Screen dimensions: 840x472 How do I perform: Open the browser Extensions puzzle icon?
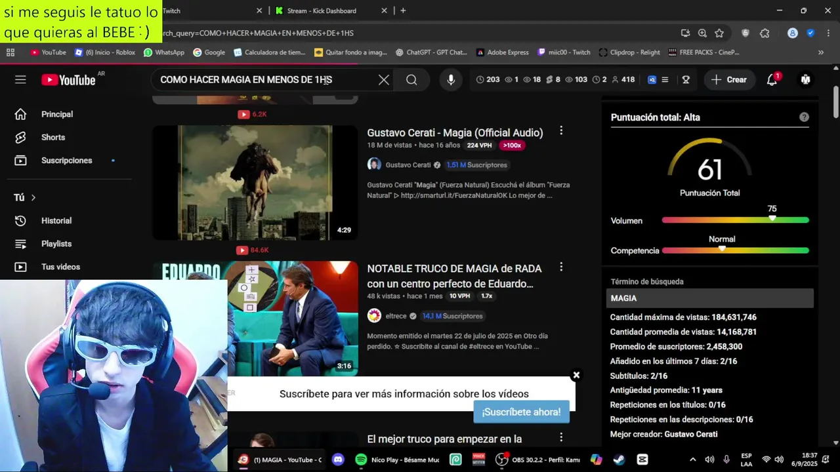click(x=765, y=33)
